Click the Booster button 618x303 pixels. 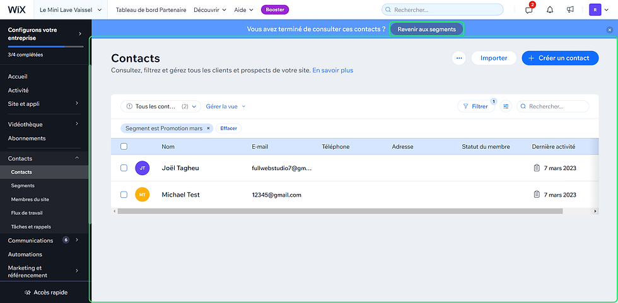(275, 10)
